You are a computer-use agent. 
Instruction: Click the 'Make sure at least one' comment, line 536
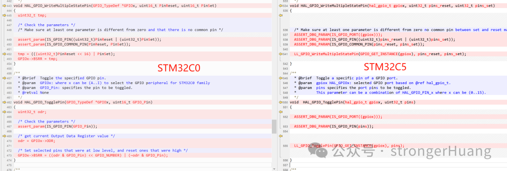click(400, 30)
